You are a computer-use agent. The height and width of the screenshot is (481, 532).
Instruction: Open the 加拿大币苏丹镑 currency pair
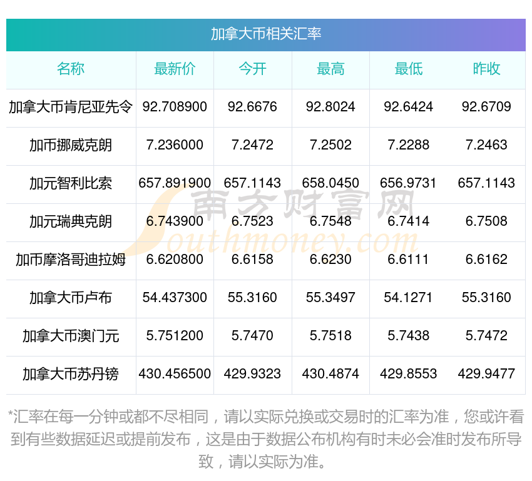point(71,374)
